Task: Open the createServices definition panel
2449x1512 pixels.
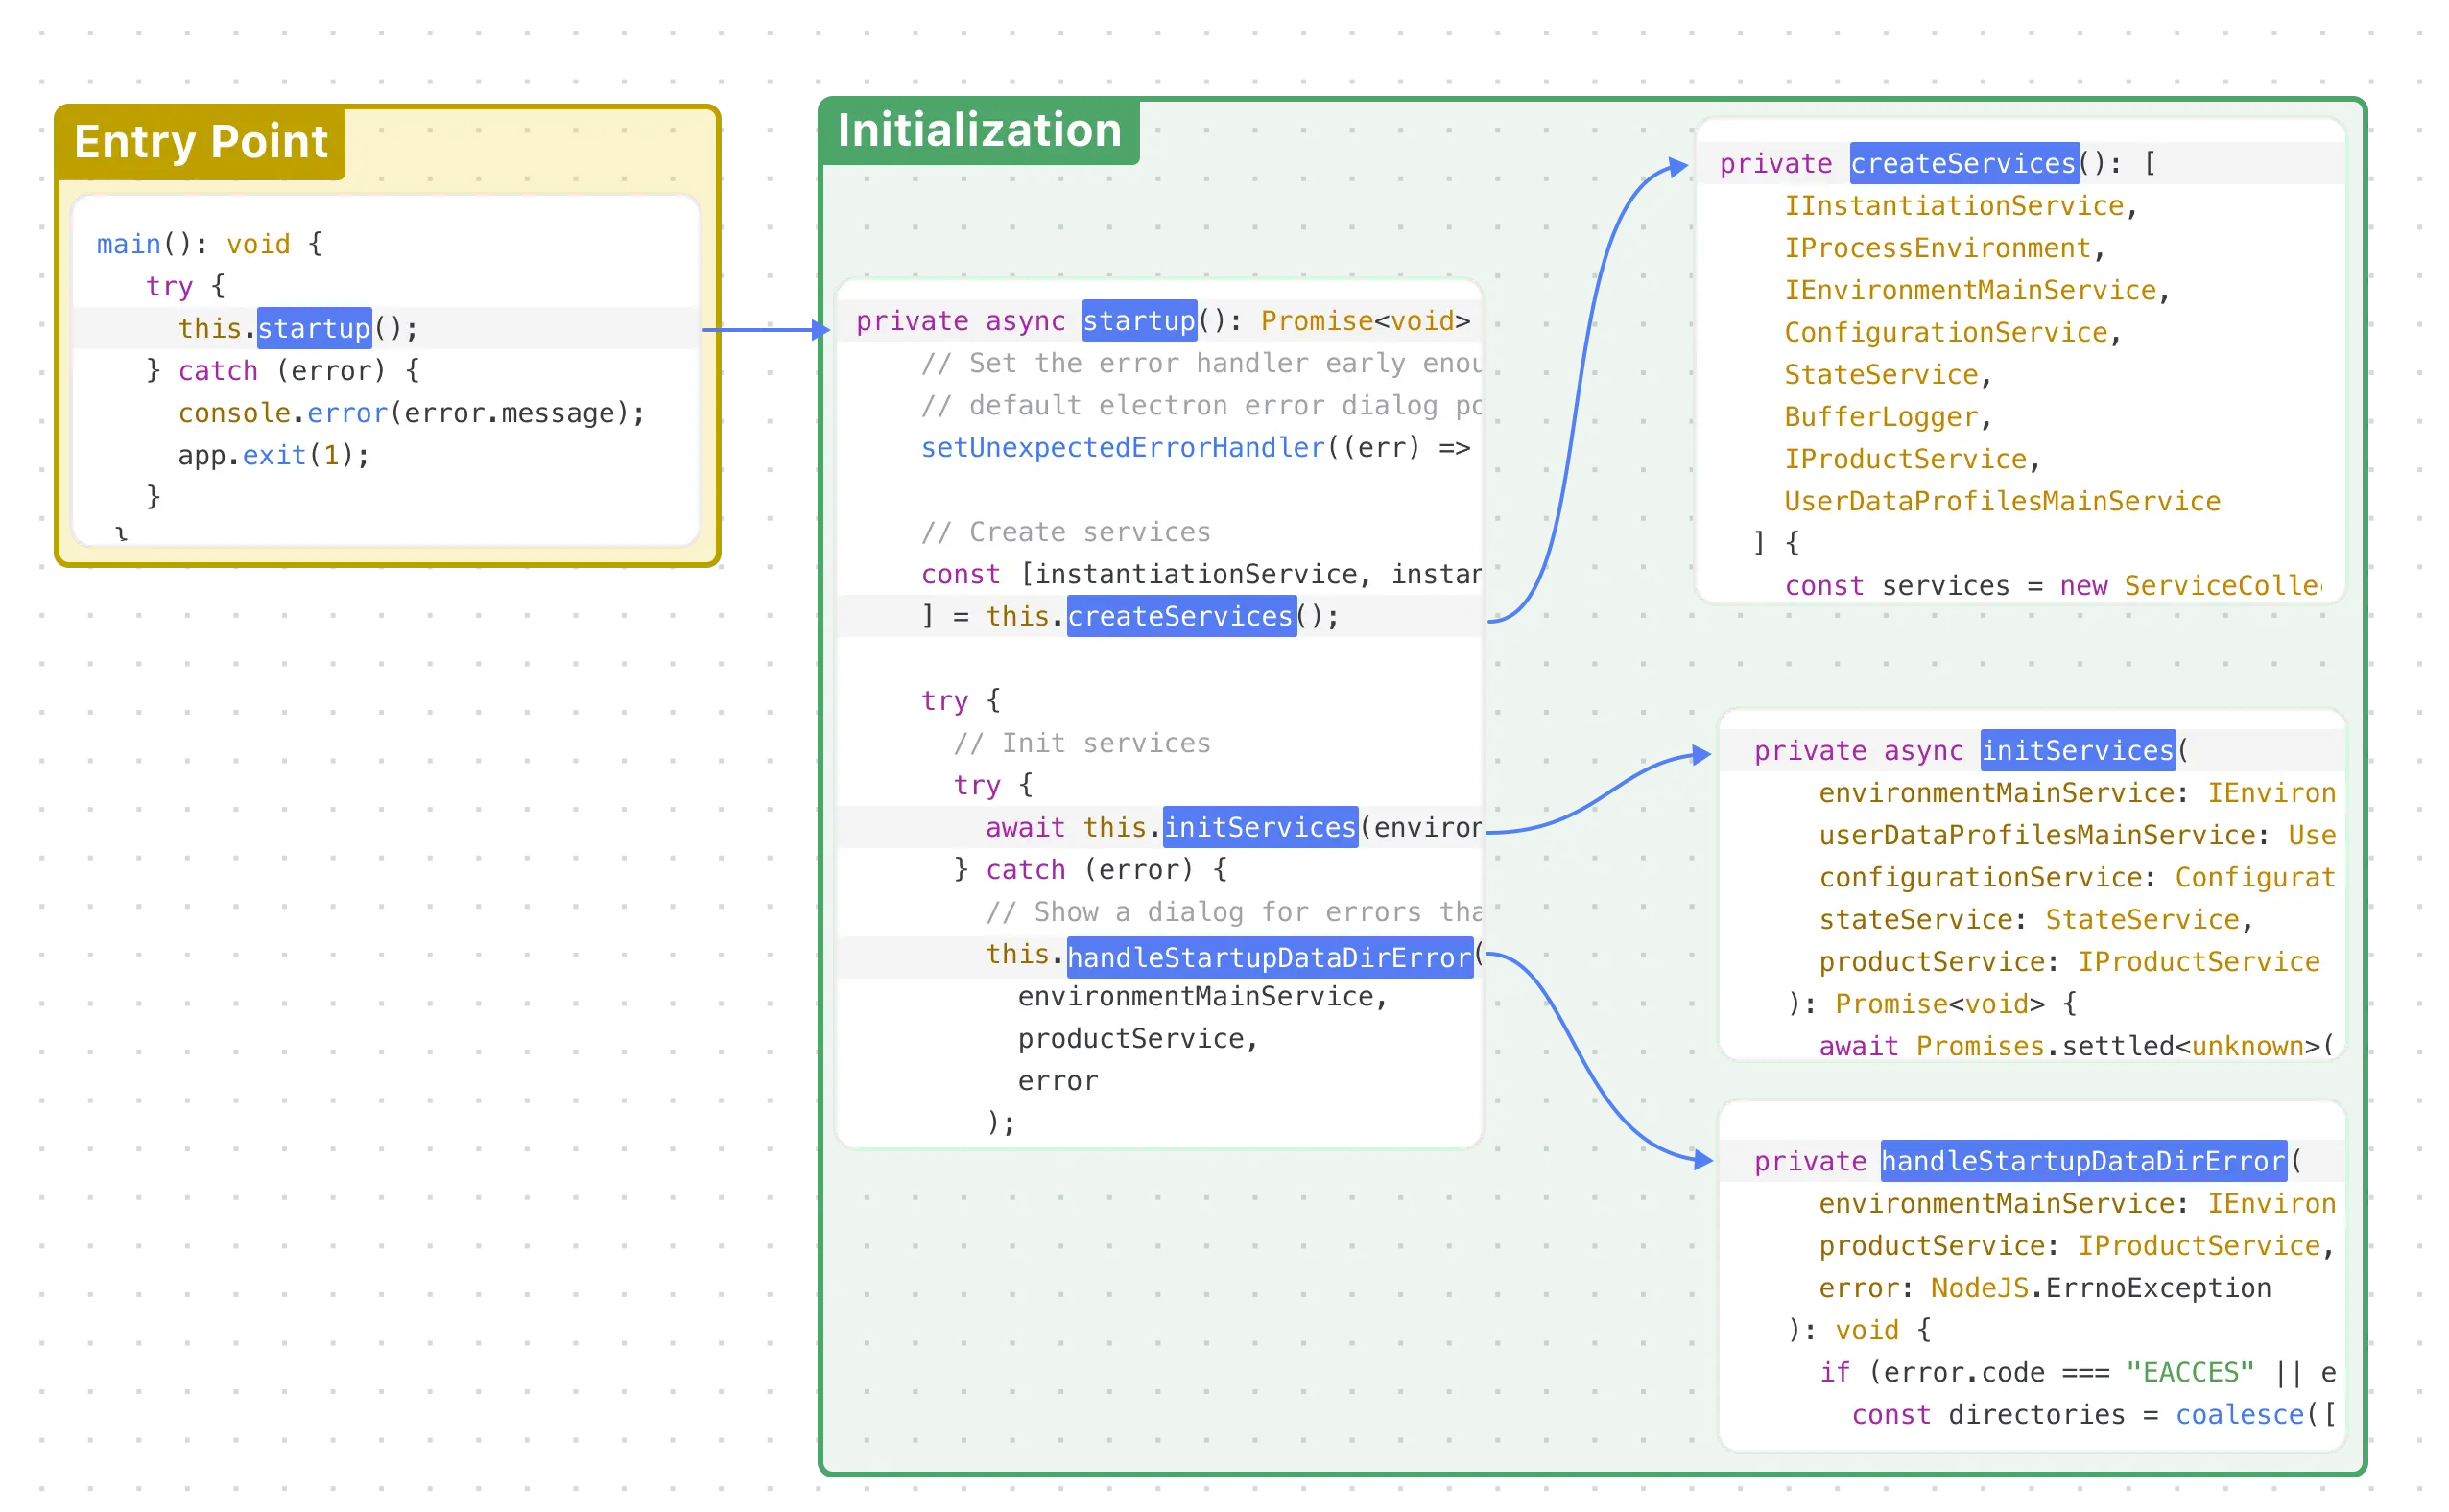Action: tap(1963, 163)
